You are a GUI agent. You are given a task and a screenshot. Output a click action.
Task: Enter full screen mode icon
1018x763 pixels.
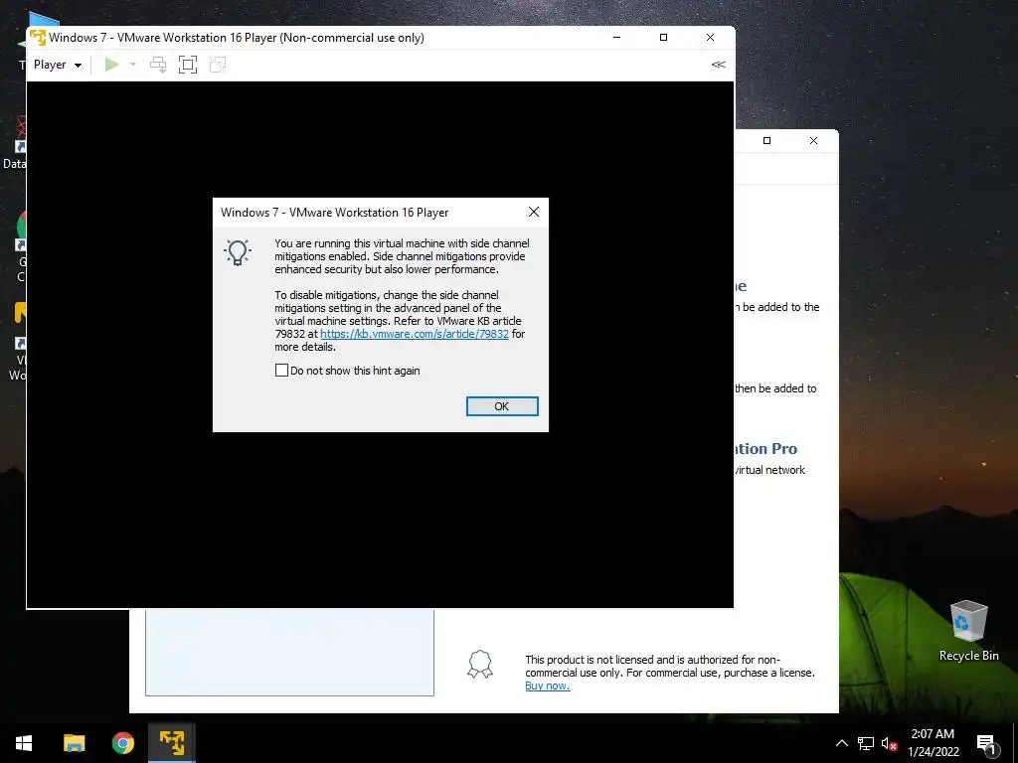pyautogui.click(x=188, y=65)
